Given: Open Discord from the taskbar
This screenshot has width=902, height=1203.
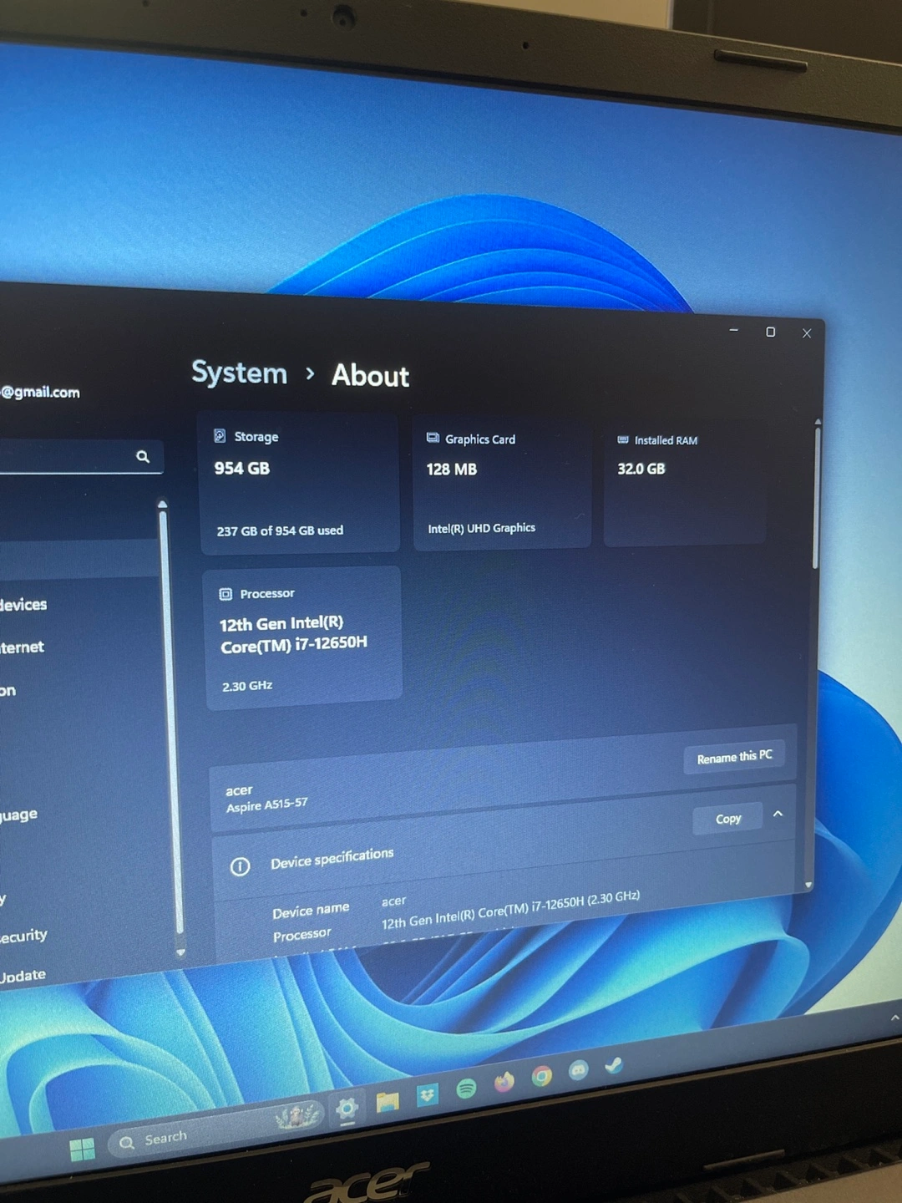Looking at the screenshot, I should click(x=578, y=1070).
